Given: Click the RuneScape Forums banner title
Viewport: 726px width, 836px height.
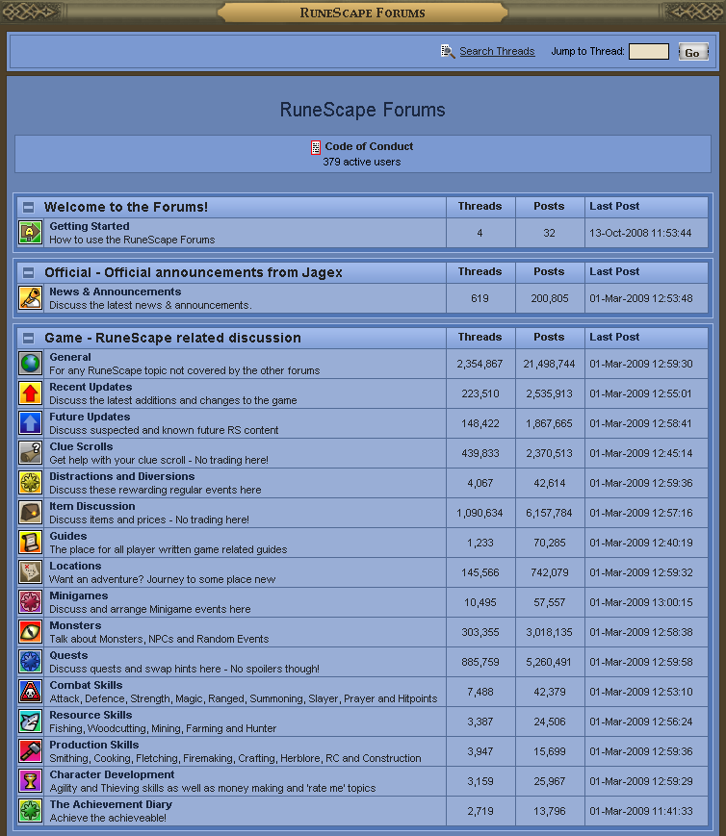Looking at the screenshot, I should (x=362, y=13).
